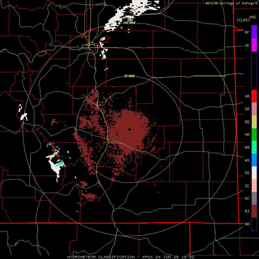Viewport: 259px width, 259px height.
Task: Select the salmon GR legend swatch
Action: pos(254,109)
